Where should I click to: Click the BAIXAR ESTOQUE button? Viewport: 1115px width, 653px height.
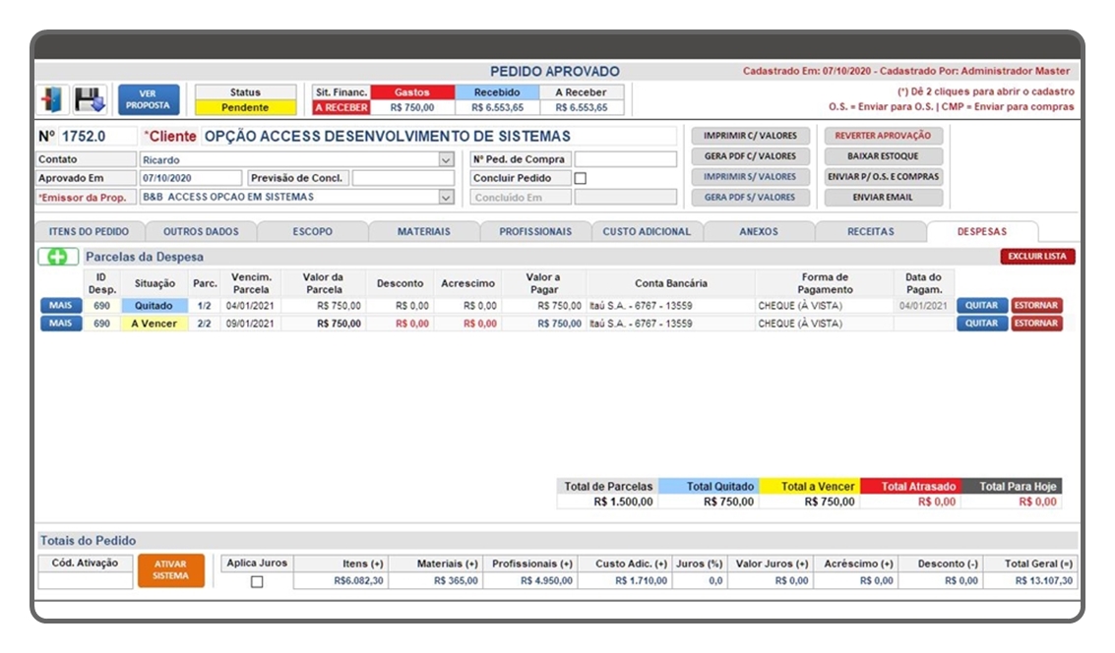[x=883, y=156]
